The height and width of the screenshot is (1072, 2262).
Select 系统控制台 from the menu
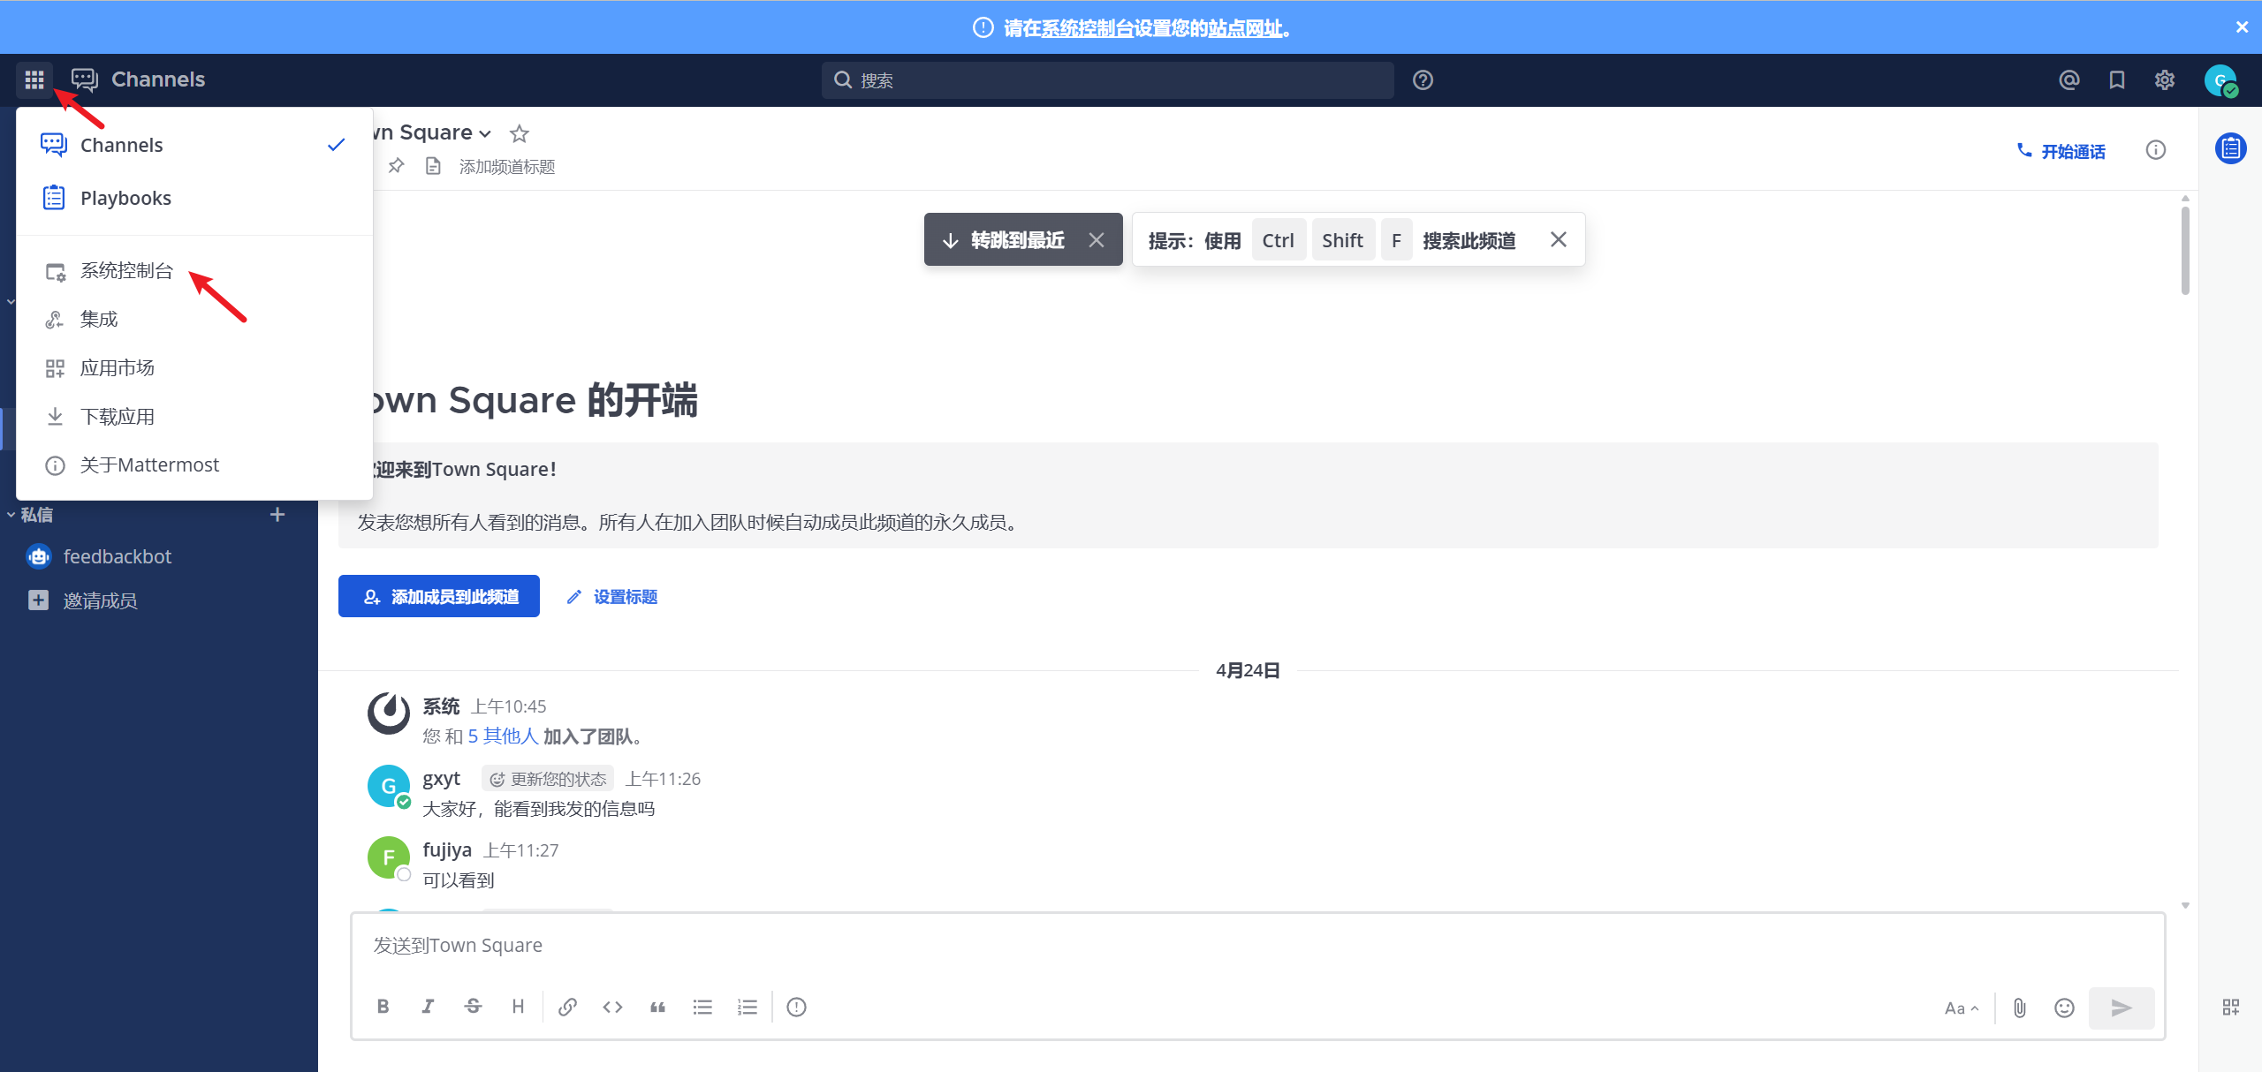pyautogui.click(x=126, y=271)
